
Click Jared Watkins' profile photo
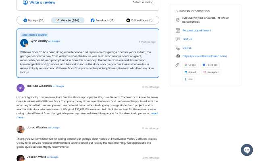click(21, 129)
